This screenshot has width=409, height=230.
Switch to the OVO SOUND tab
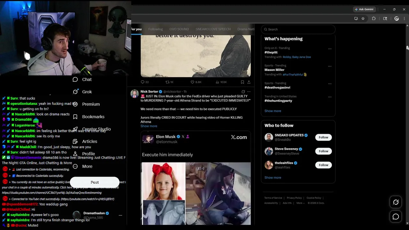coord(179,29)
